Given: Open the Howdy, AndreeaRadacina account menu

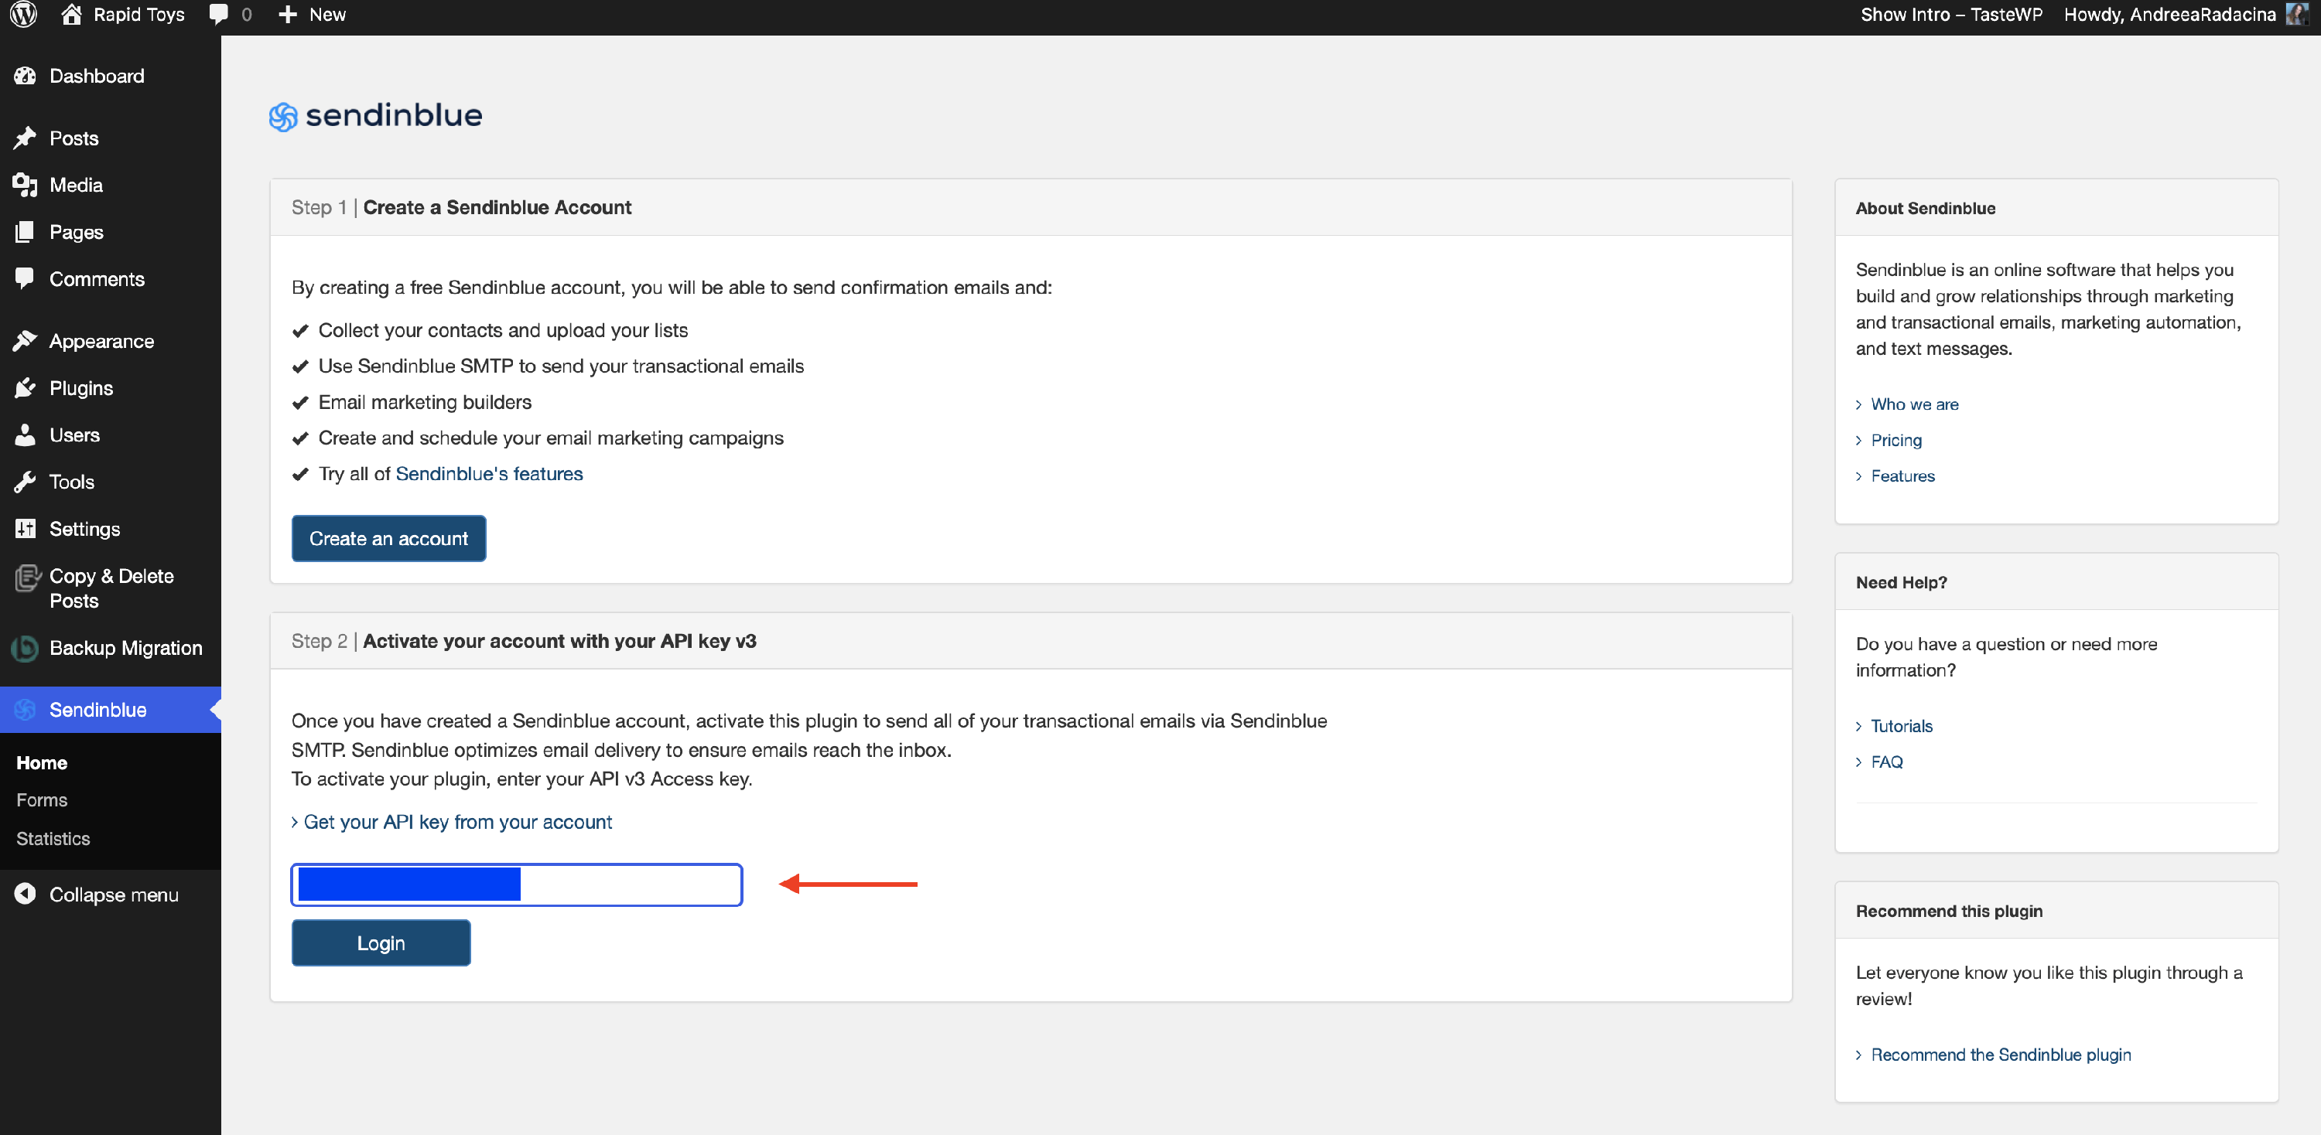Looking at the screenshot, I should point(2169,15).
